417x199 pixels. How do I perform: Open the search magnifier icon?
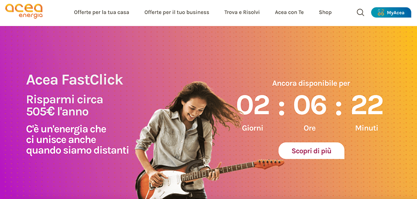(x=360, y=12)
